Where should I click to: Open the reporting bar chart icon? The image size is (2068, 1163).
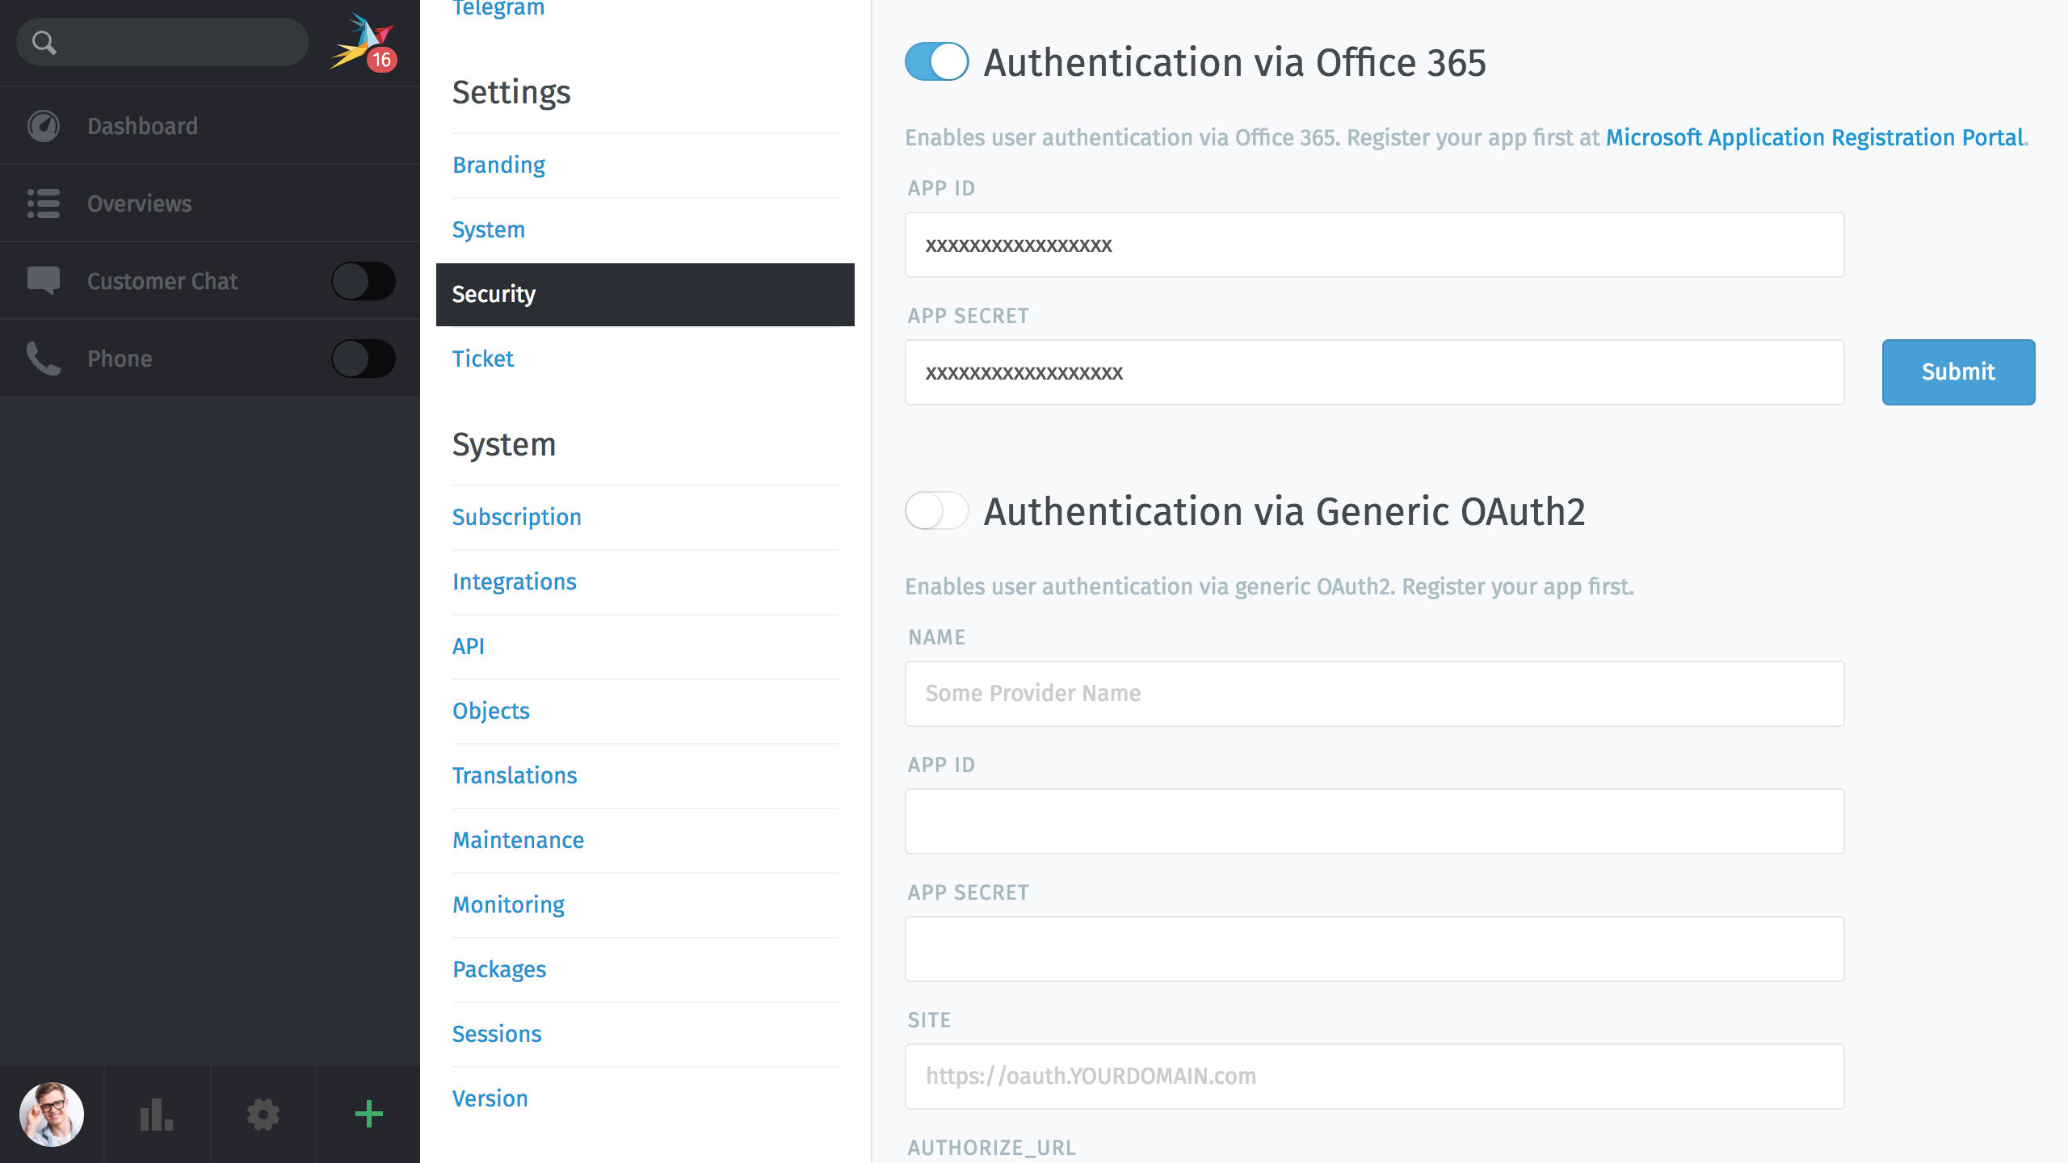click(157, 1115)
